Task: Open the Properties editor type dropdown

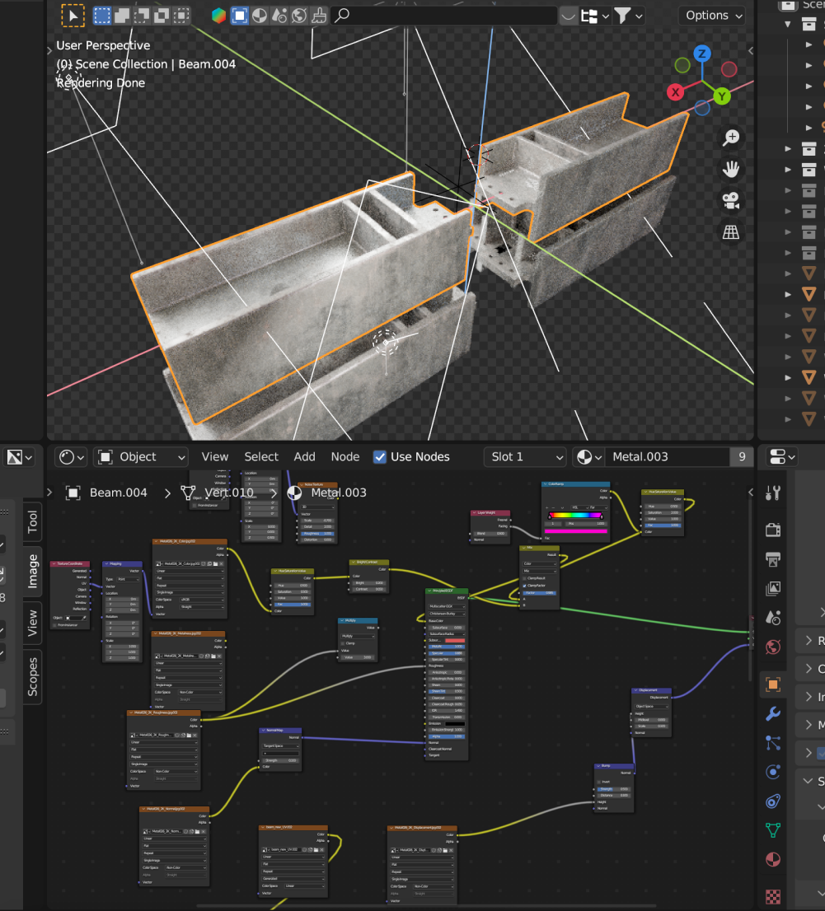Action: (x=782, y=457)
